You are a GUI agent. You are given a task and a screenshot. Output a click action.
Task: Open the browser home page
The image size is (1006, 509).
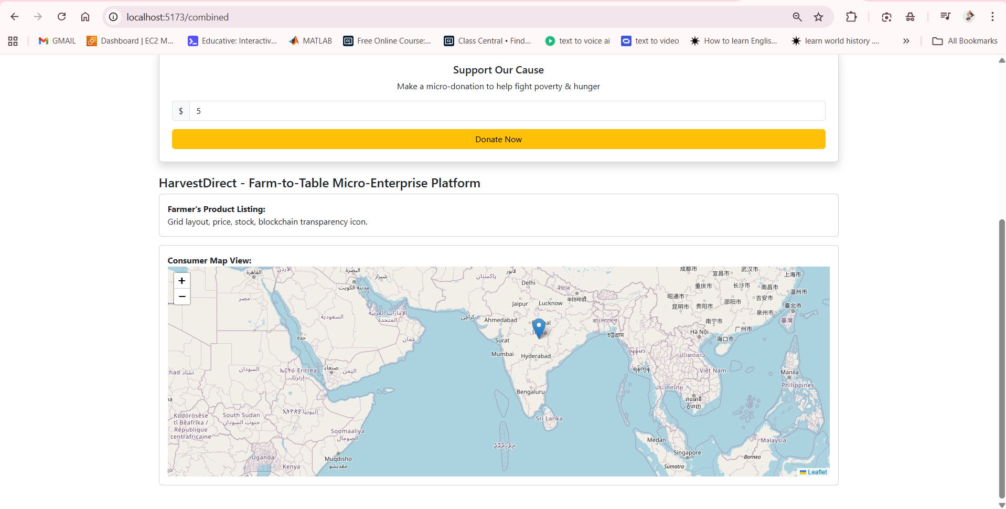pyautogui.click(x=85, y=17)
